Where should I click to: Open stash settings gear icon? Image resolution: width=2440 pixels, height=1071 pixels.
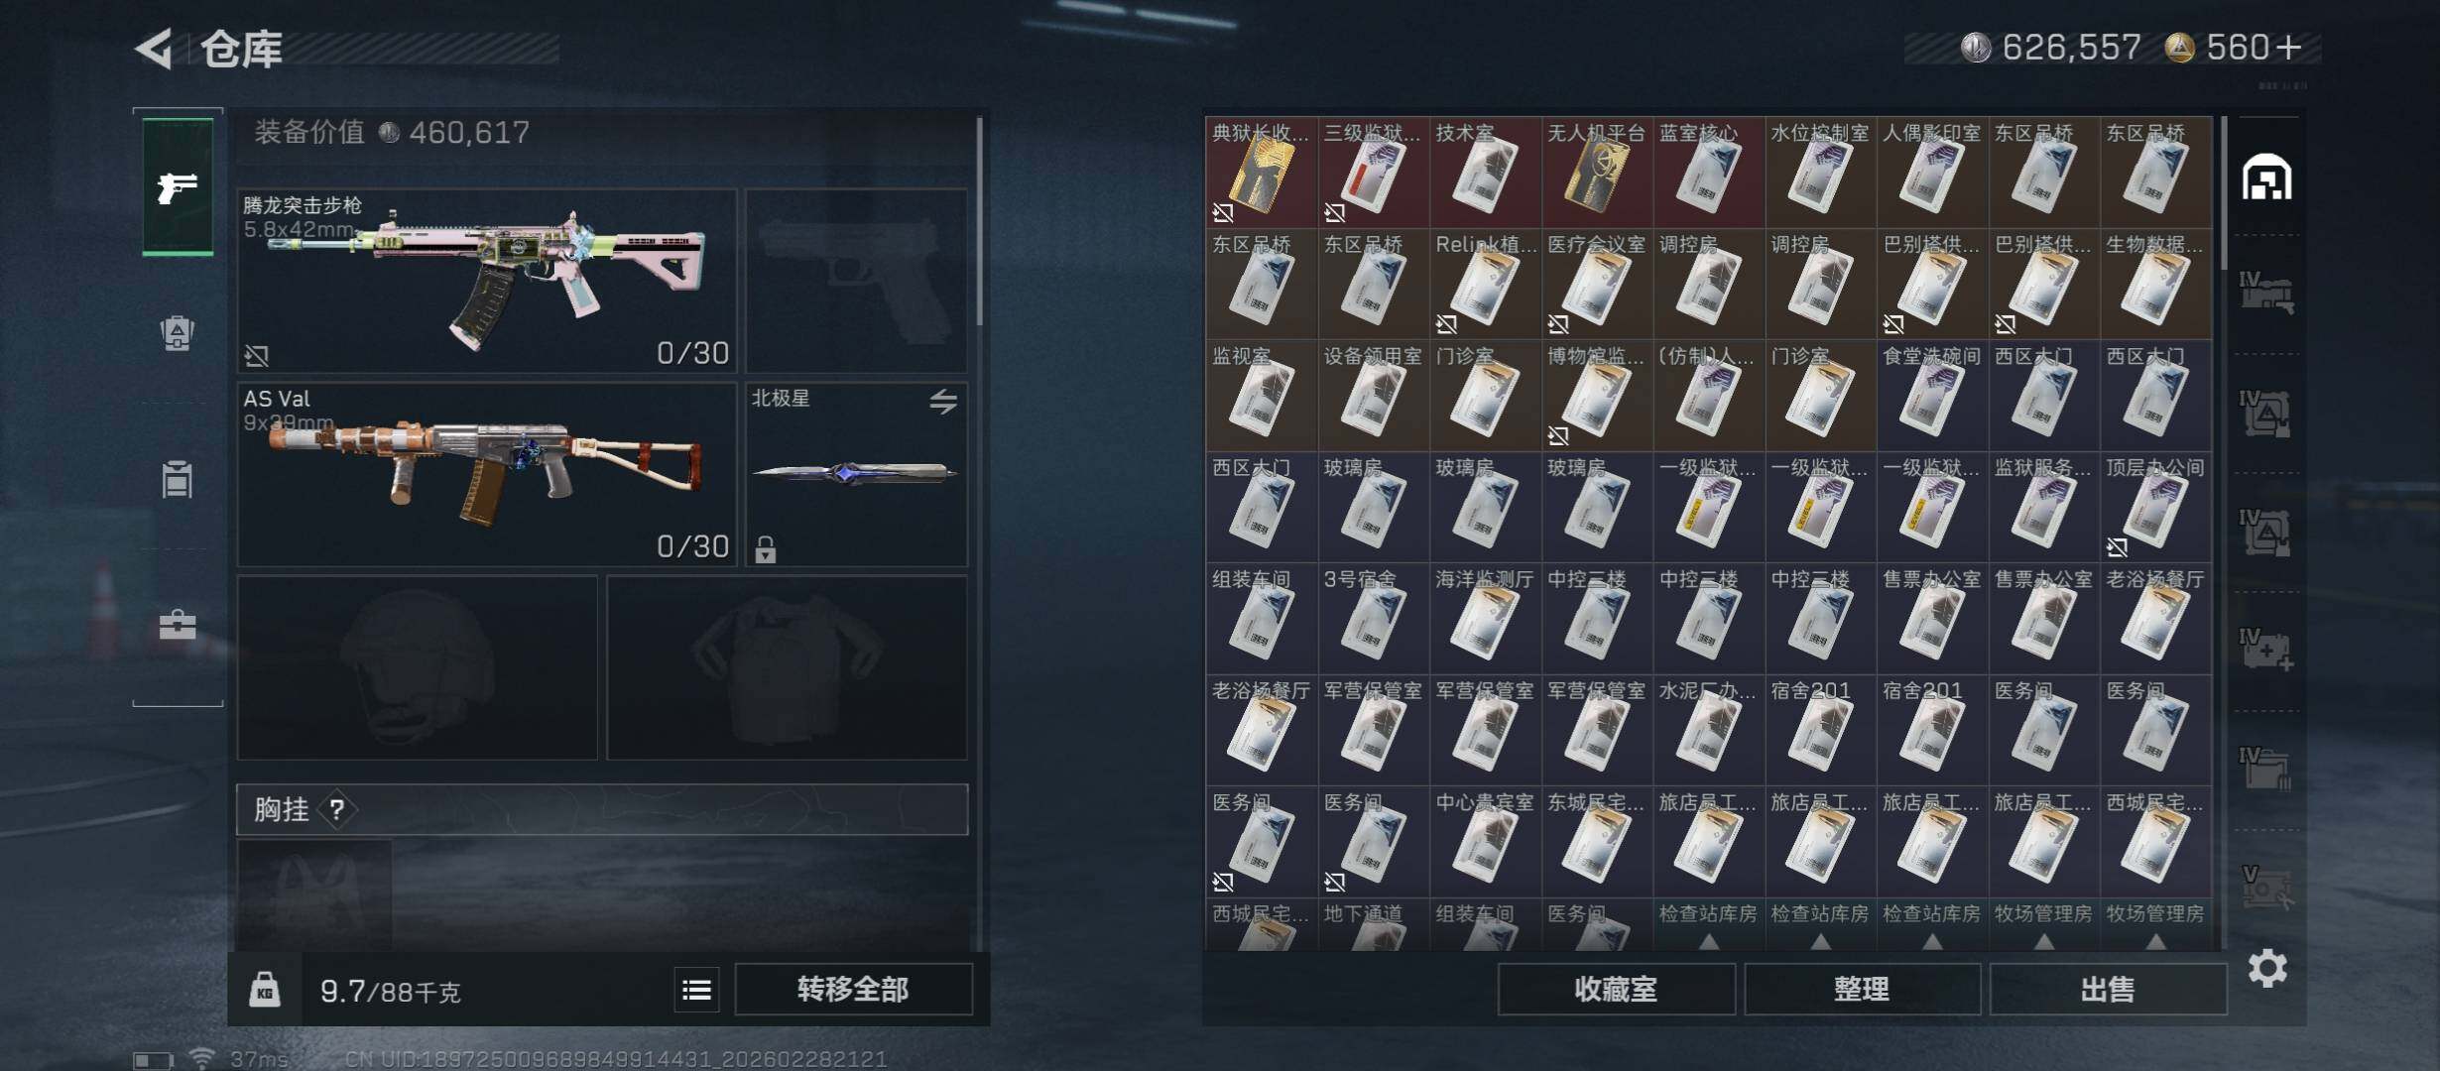click(2267, 968)
